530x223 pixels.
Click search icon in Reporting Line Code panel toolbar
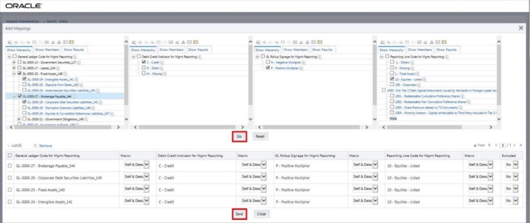pyautogui.click(x=383, y=42)
